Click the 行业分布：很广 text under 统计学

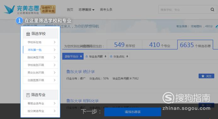point(76,78)
